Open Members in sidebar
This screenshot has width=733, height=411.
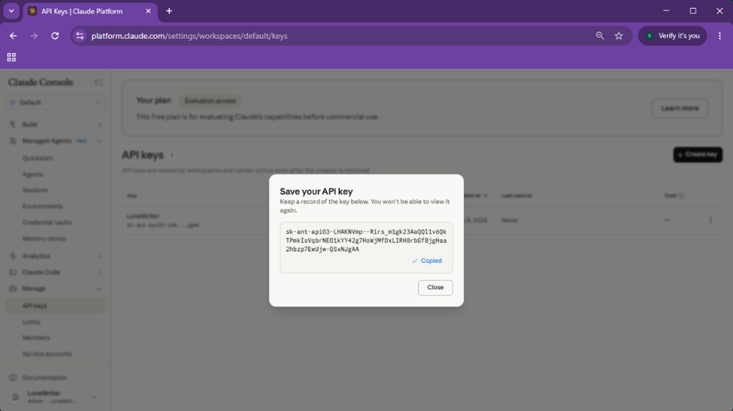point(36,338)
